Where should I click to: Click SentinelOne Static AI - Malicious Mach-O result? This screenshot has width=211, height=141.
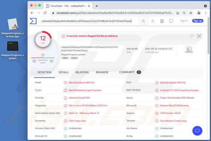[x=84, y=113]
